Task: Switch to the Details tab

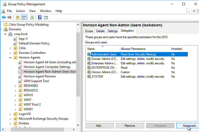Action: click(100, 31)
